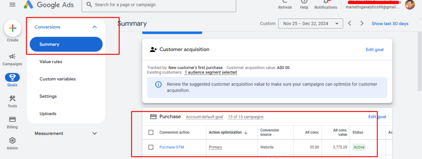Click the Conversion action column header
Screen dimensions: 422x159
pos(174,132)
